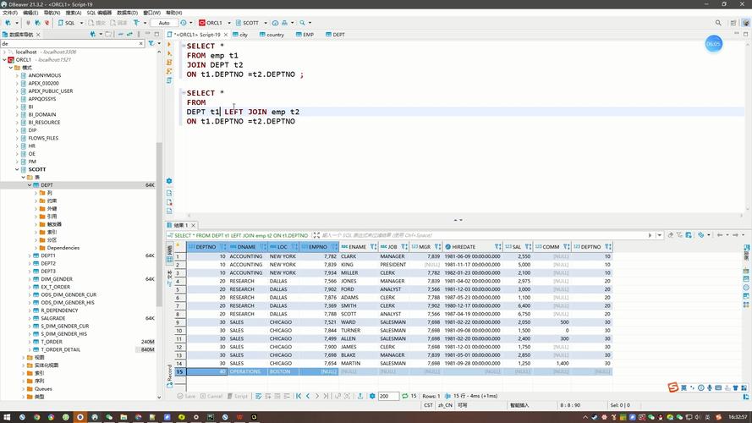Screen dimensions: 752x423
Task: Open the Auto commit mode box
Action: coord(164,23)
